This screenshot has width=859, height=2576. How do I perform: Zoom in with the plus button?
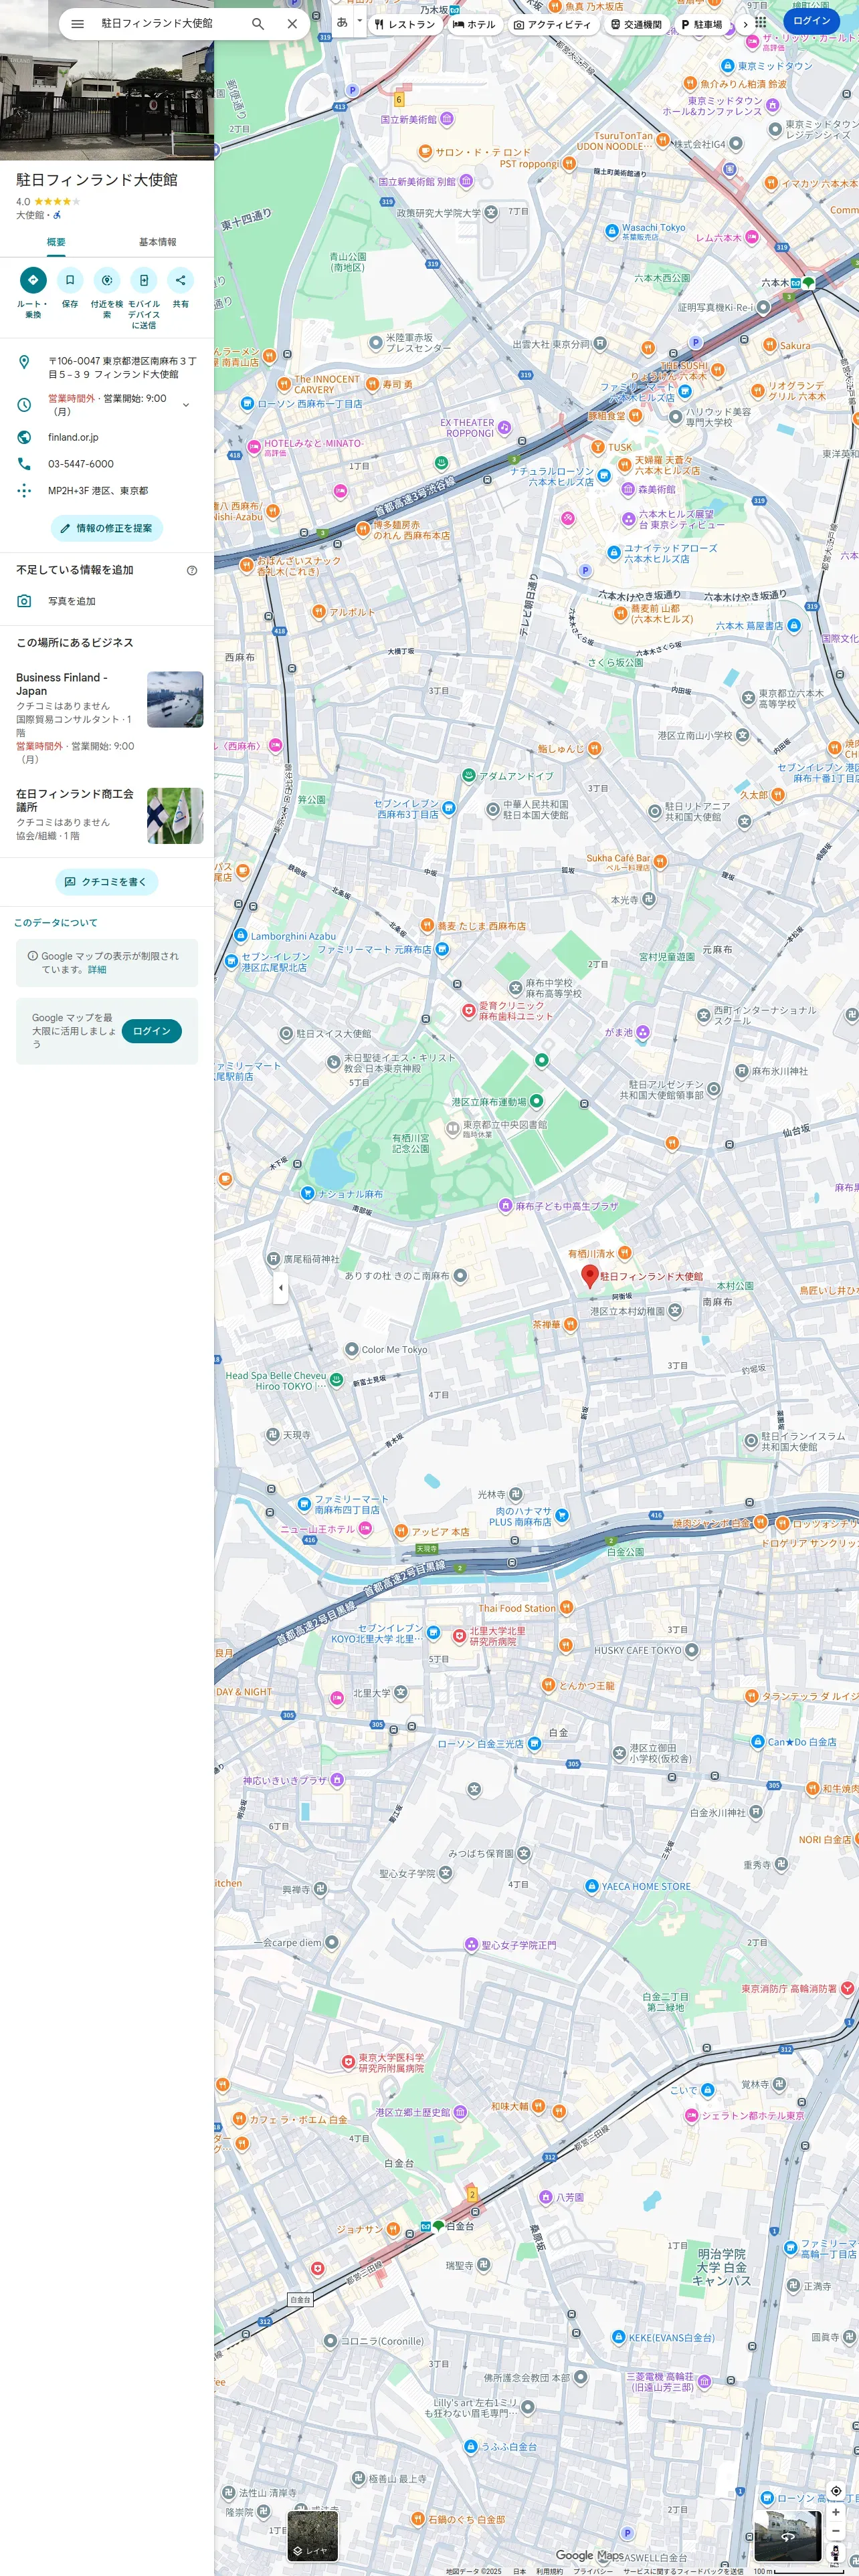836,2512
